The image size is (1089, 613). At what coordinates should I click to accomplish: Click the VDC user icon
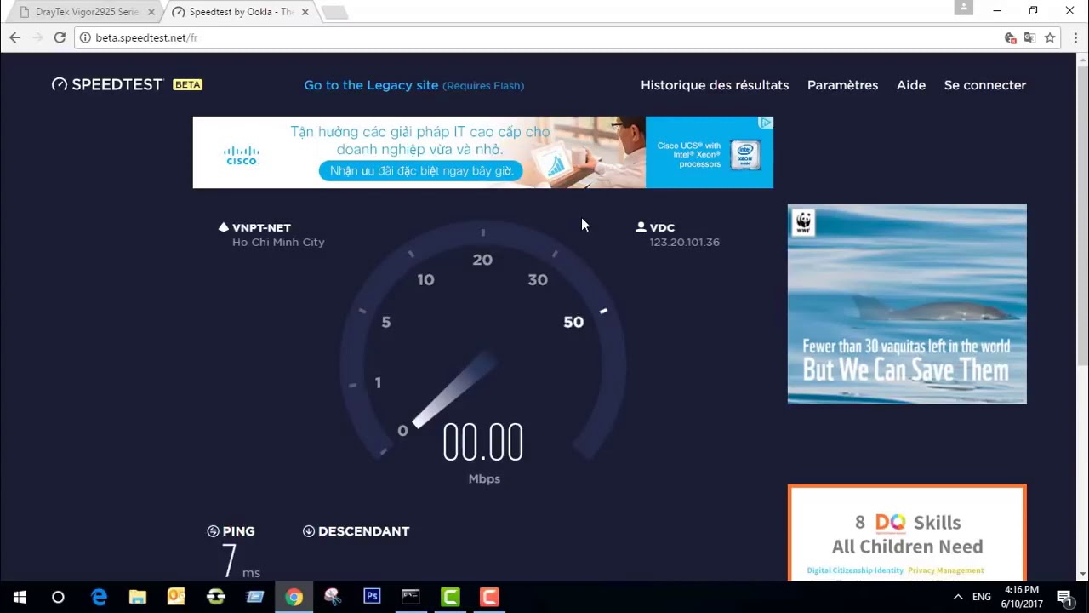tap(641, 227)
